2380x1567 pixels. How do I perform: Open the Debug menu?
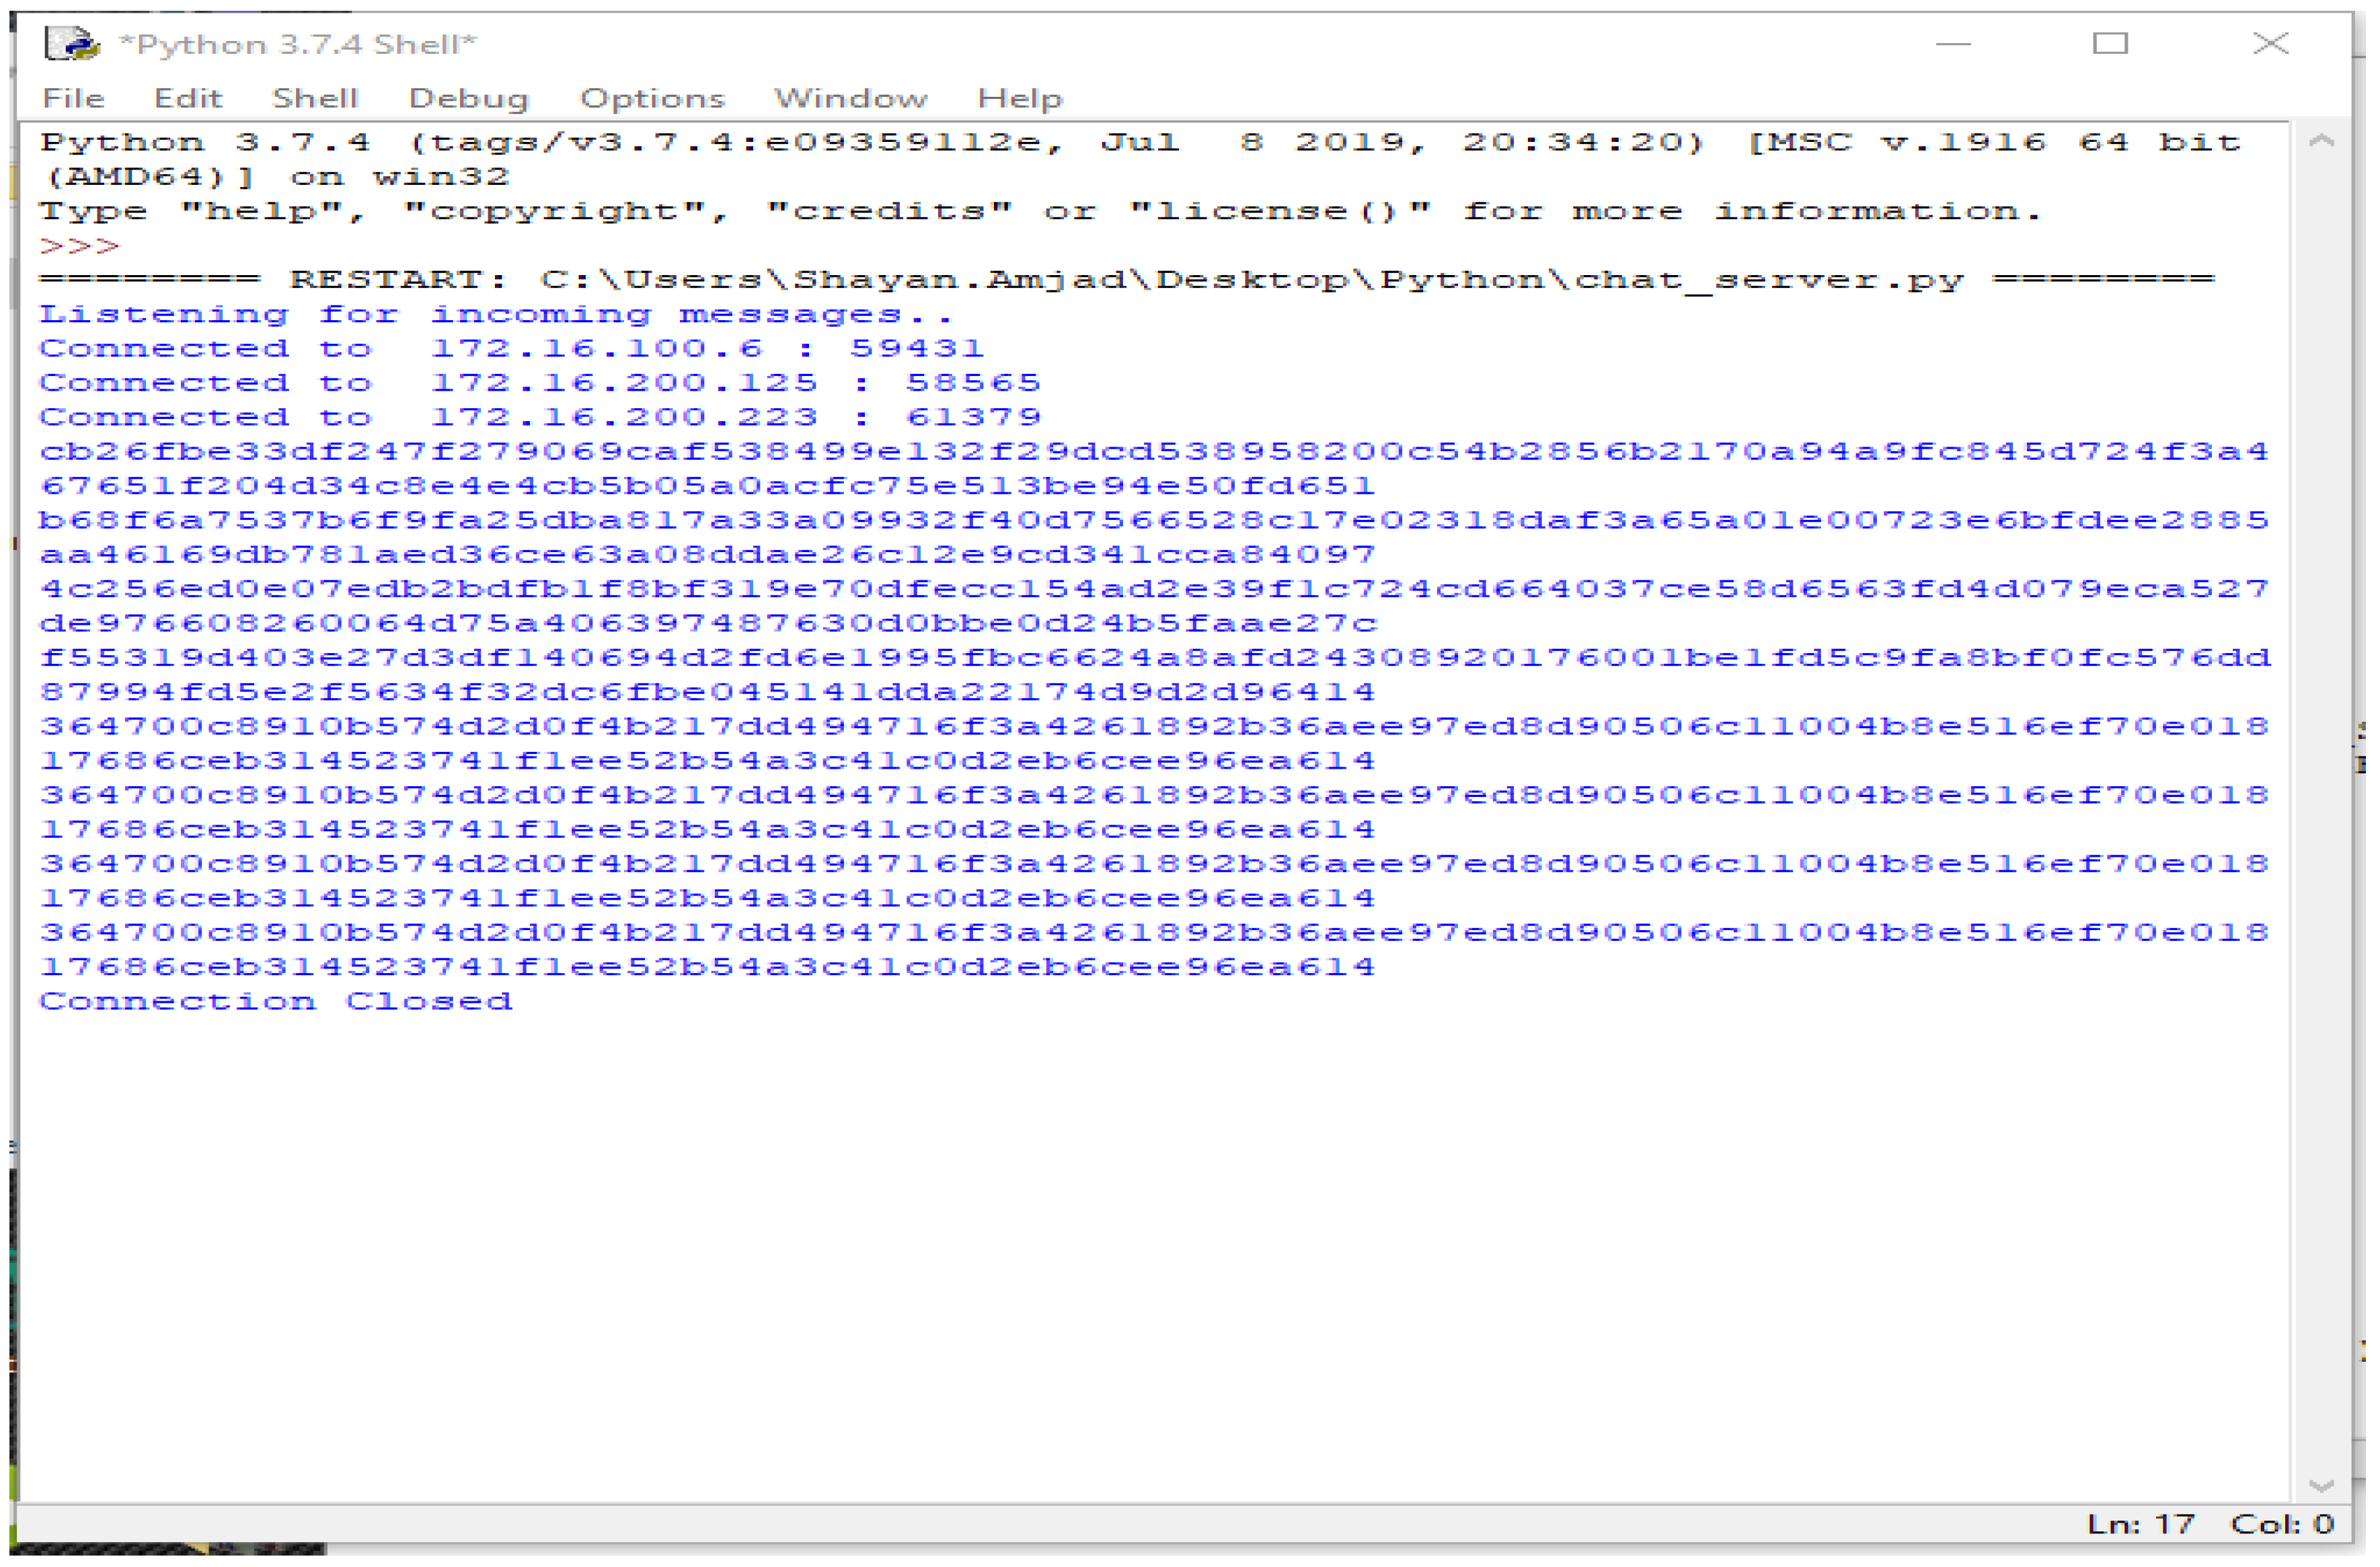468,98
